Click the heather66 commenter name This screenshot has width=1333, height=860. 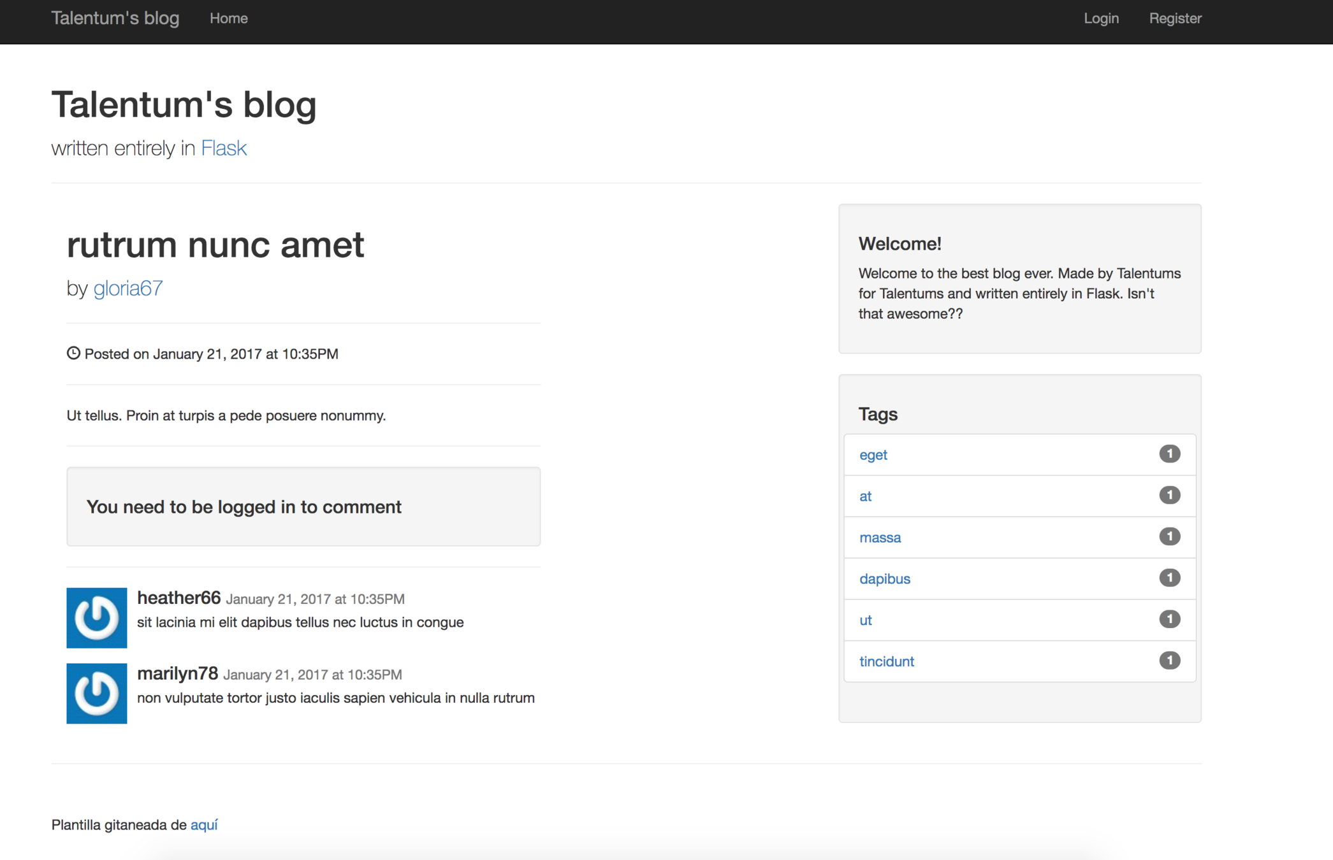178,598
